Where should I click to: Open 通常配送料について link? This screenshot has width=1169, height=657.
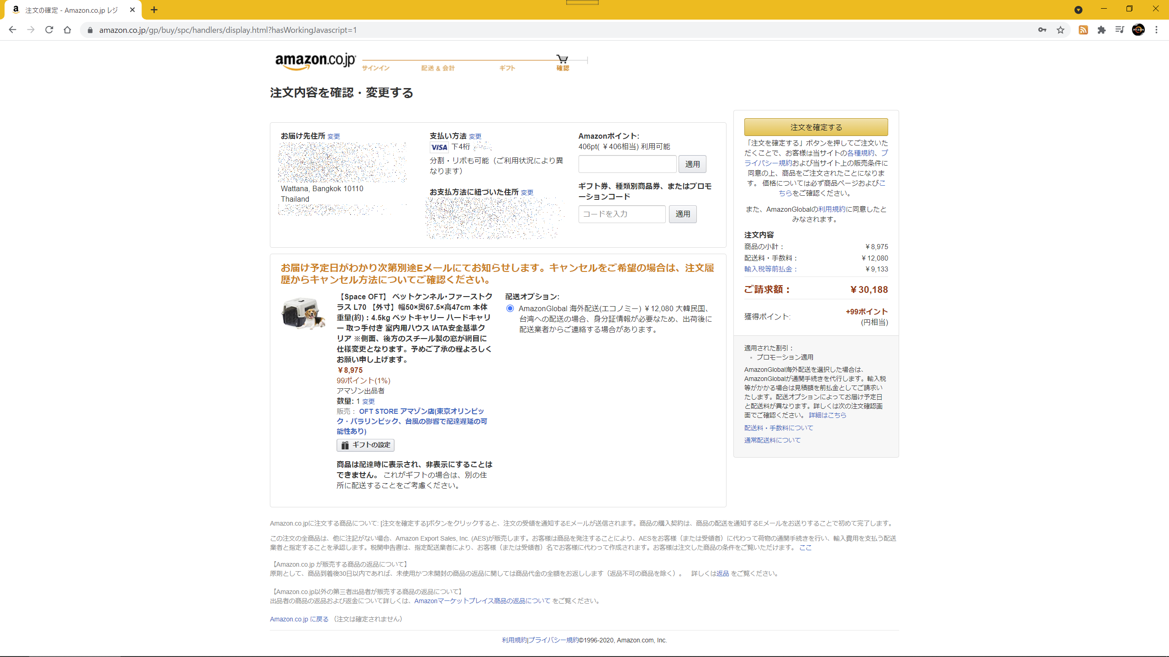pos(772,440)
